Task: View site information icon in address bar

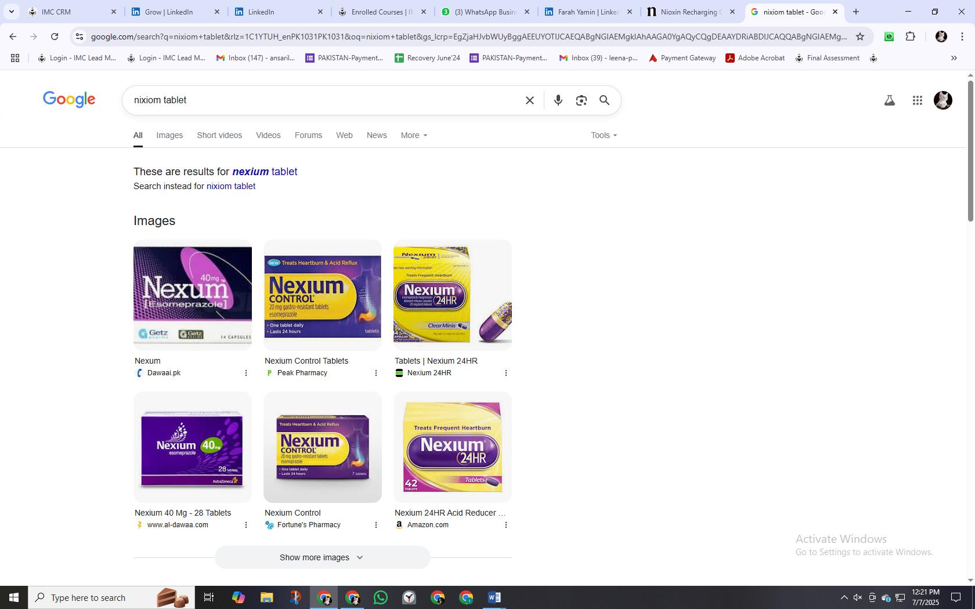Action: (80, 37)
